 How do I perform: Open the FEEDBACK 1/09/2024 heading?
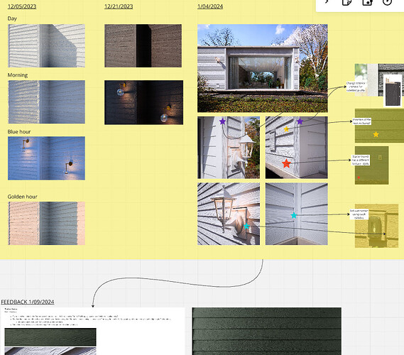[28, 302]
